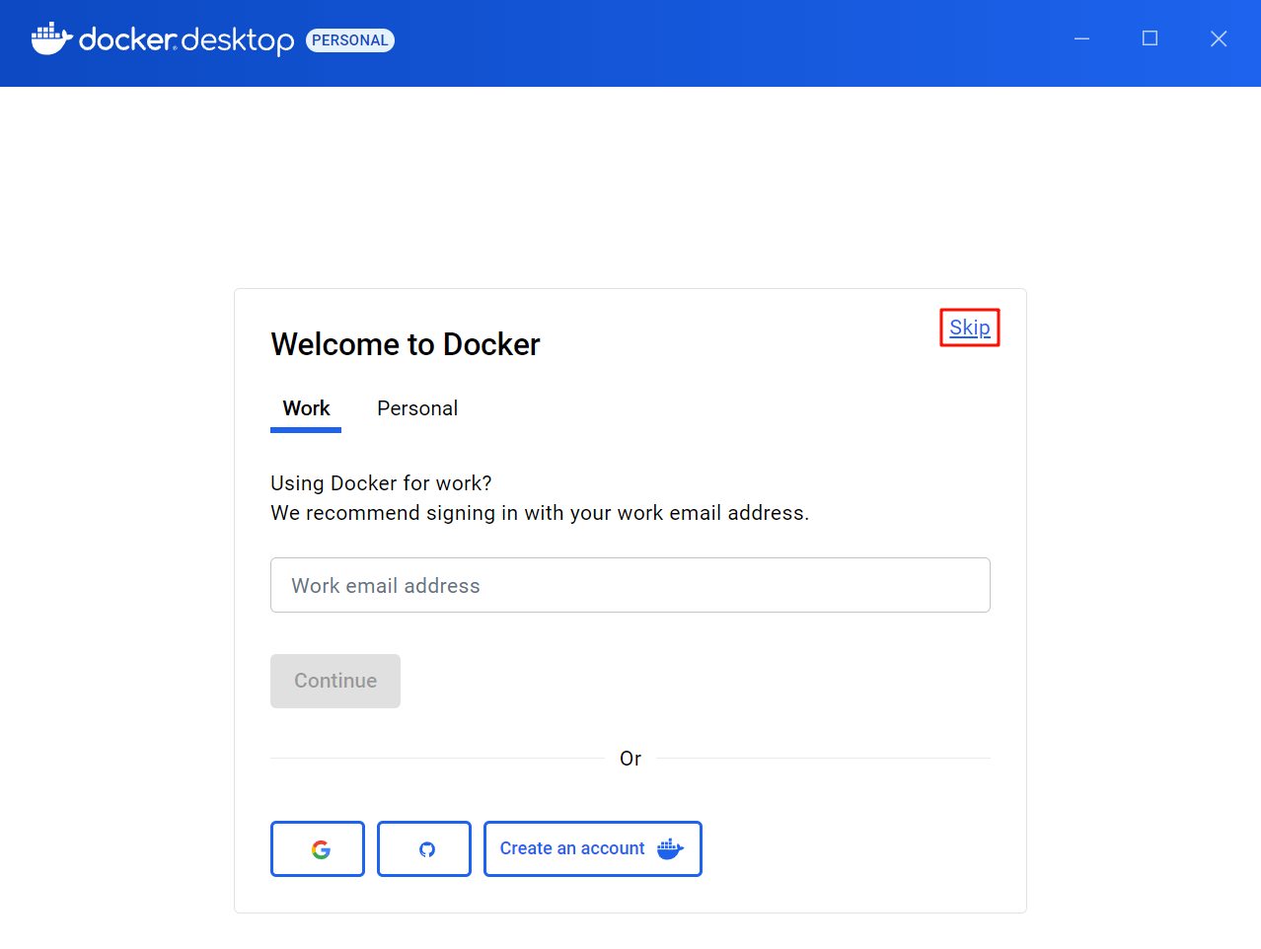Click the whale icon on Create an account
Image resolution: width=1261 pixels, height=949 pixels.
click(671, 848)
